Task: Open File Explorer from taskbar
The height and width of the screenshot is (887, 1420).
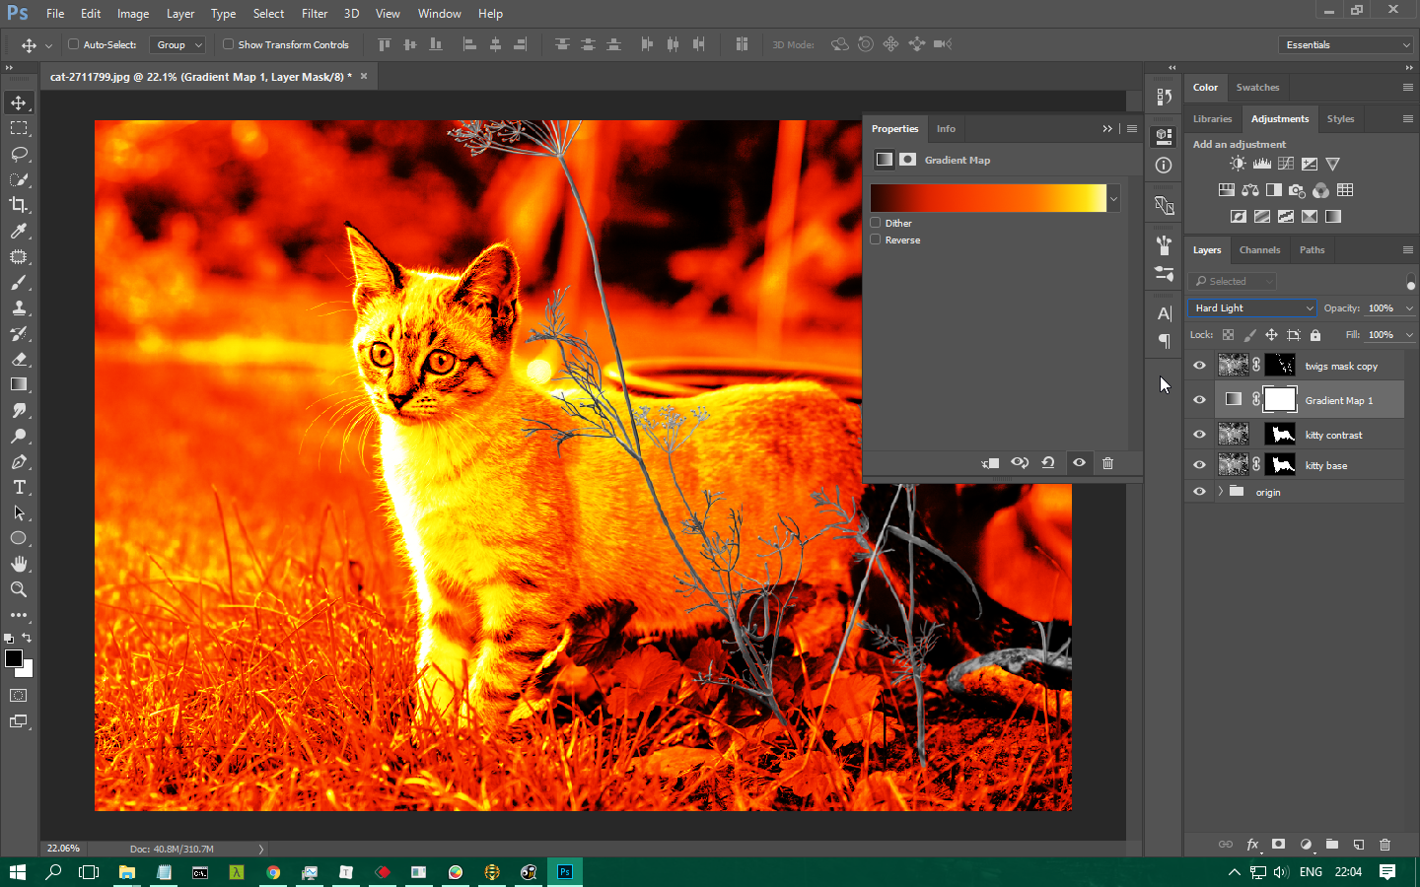Action: point(126,872)
